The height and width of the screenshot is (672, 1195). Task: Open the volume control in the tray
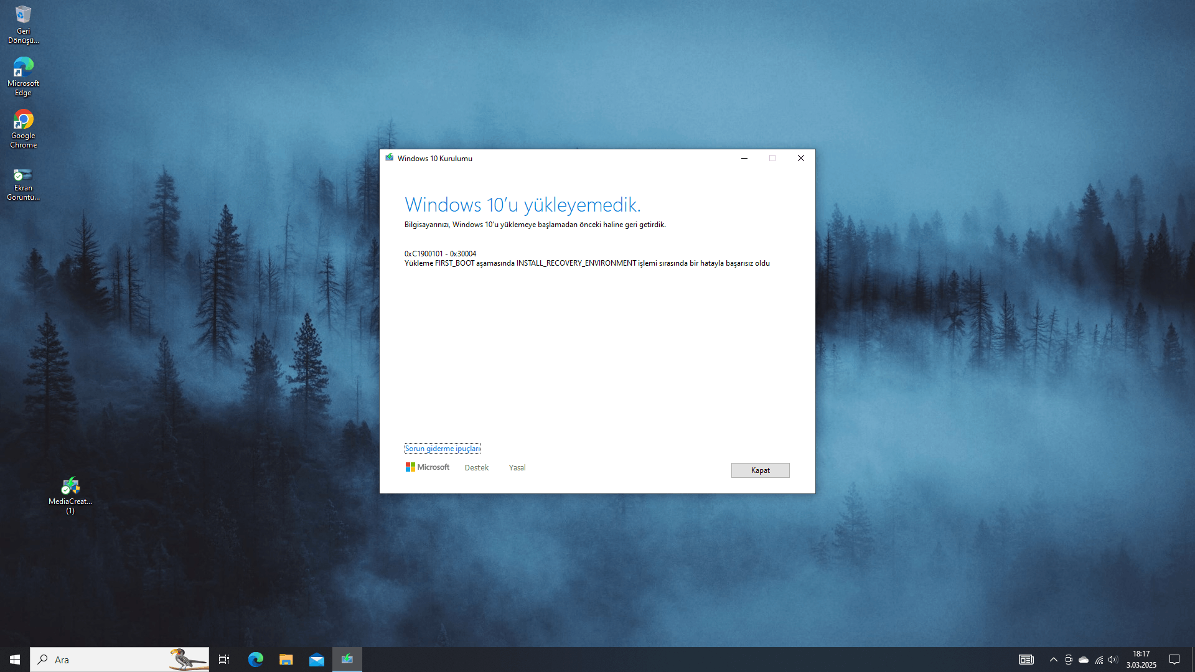tap(1113, 660)
